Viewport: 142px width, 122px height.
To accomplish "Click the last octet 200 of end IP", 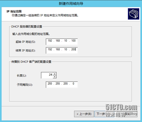I will pyautogui.click(x=73, y=50).
